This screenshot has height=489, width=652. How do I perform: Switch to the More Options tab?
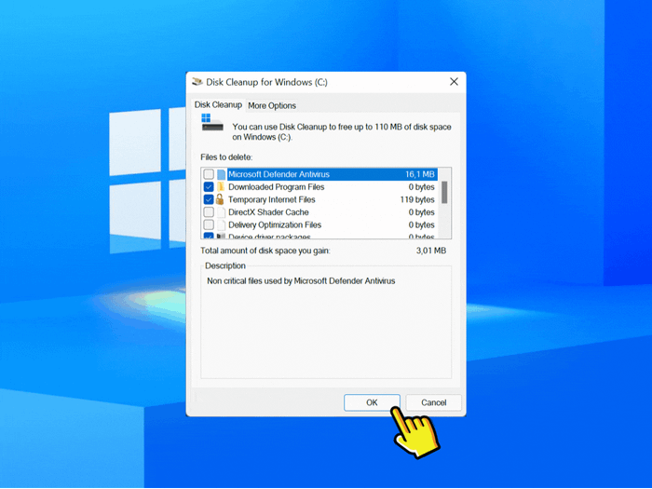[x=272, y=105]
